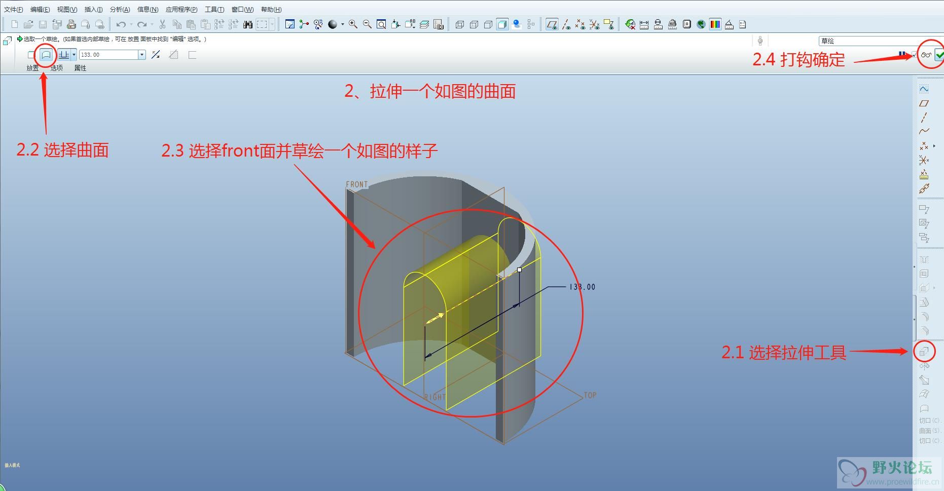Click the Print icon
The width and height of the screenshot is (944, 491).
pos(71,24)
